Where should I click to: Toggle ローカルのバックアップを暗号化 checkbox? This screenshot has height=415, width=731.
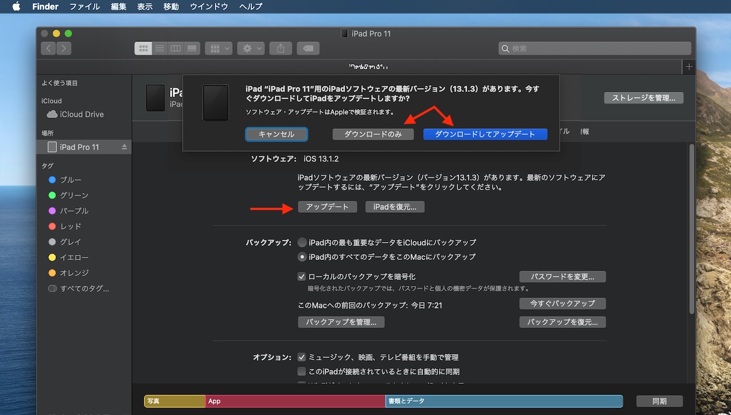click(x=302, y=276)
